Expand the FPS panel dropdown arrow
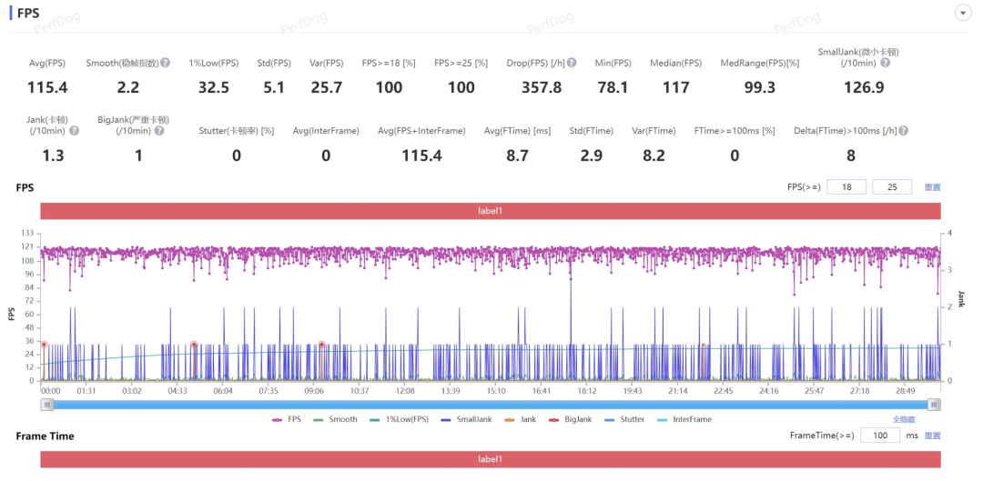983x481 pixels. point(963,13)
